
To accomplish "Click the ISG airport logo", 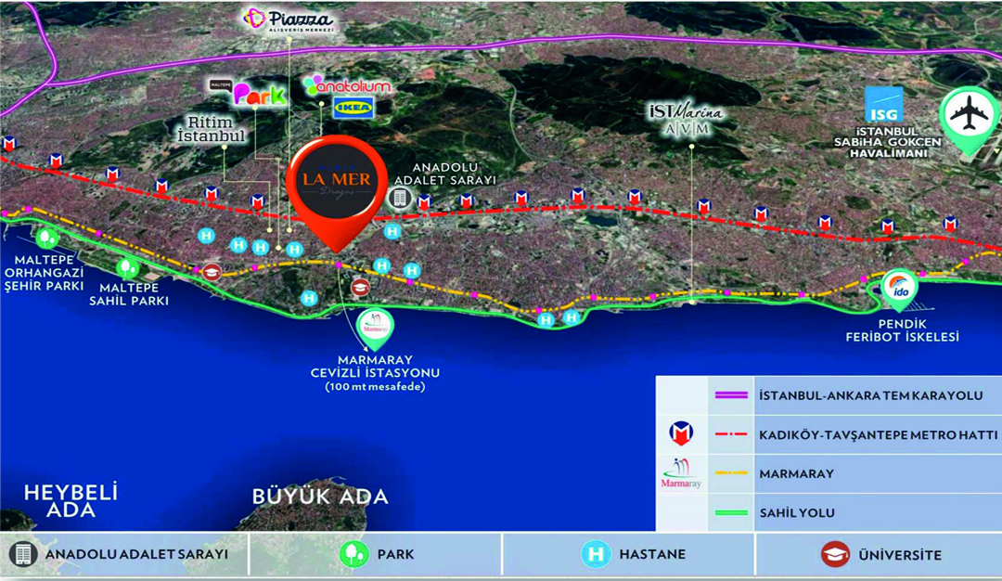I will tap(883, 105).
